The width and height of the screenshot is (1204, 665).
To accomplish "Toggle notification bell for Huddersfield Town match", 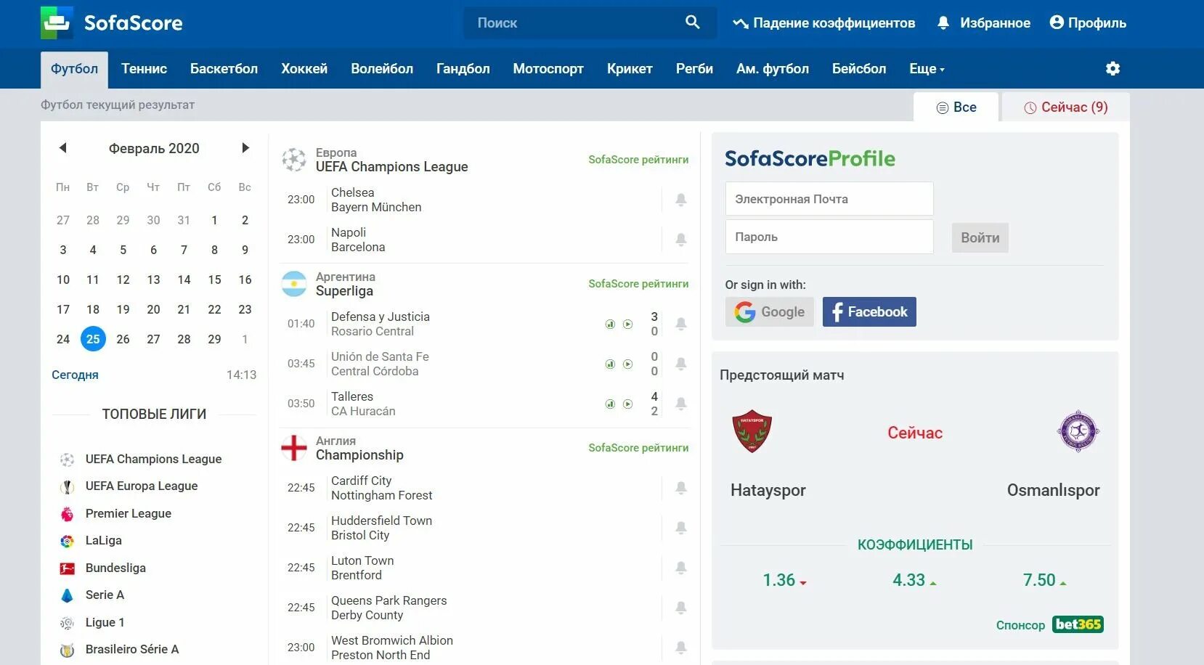I will [x=681, y=528].
